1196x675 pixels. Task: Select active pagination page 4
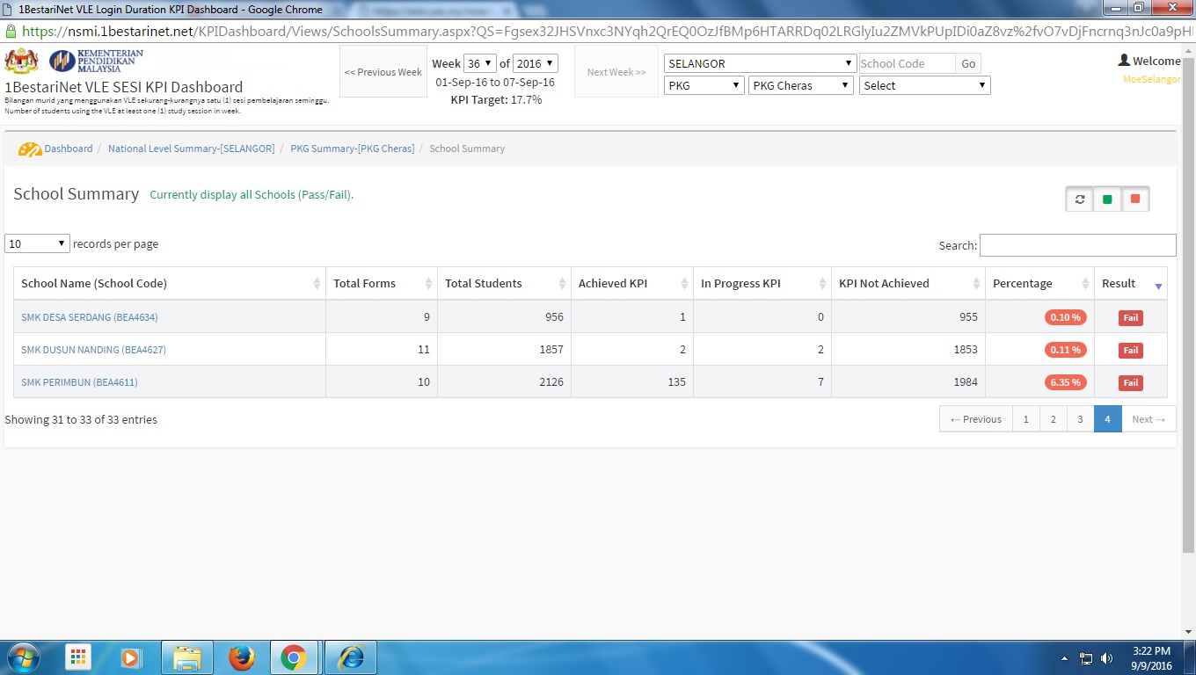point(1107,419)
